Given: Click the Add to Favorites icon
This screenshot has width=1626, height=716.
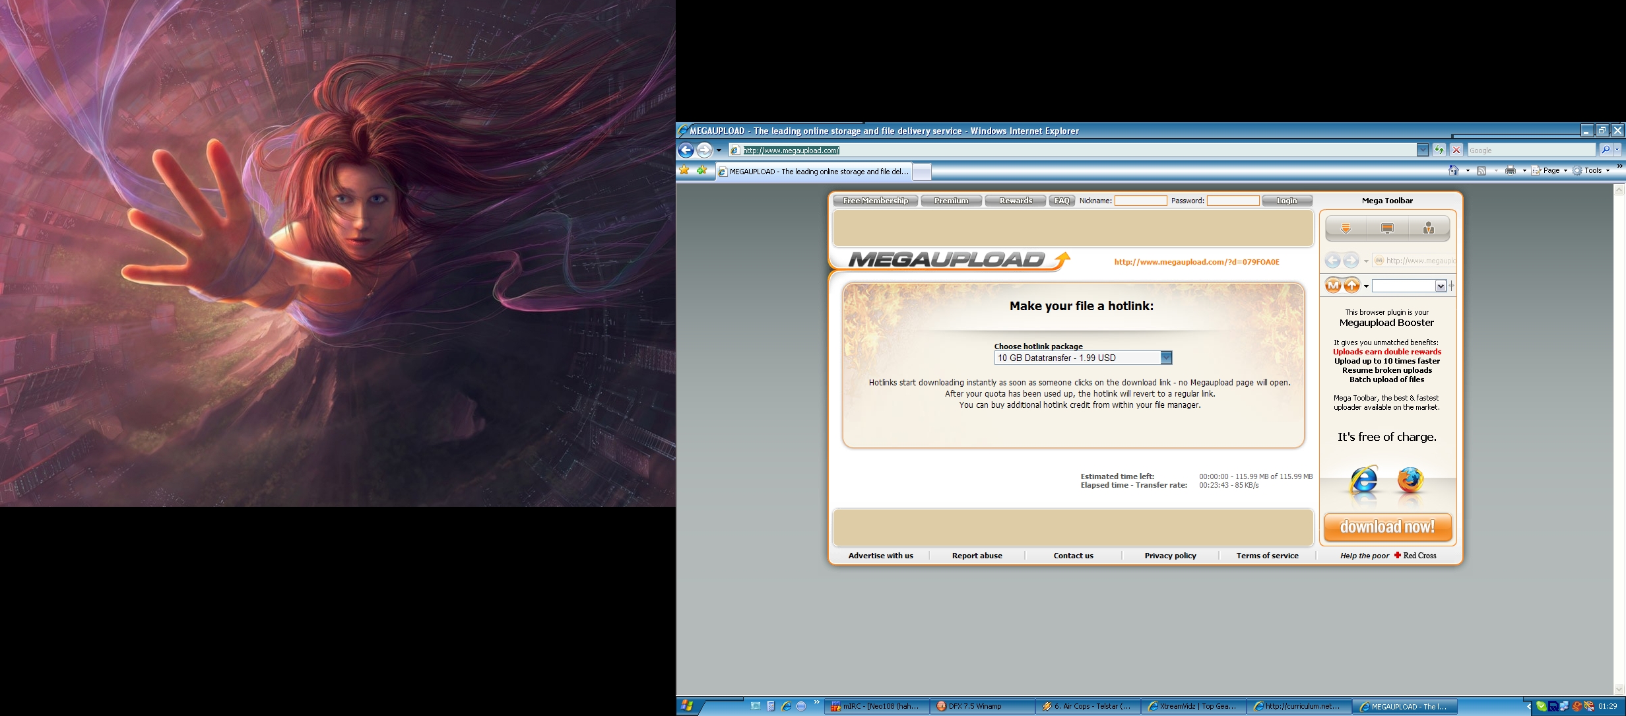Looking at the screenshot, I should pyautogui.click(x=701, y=170).
